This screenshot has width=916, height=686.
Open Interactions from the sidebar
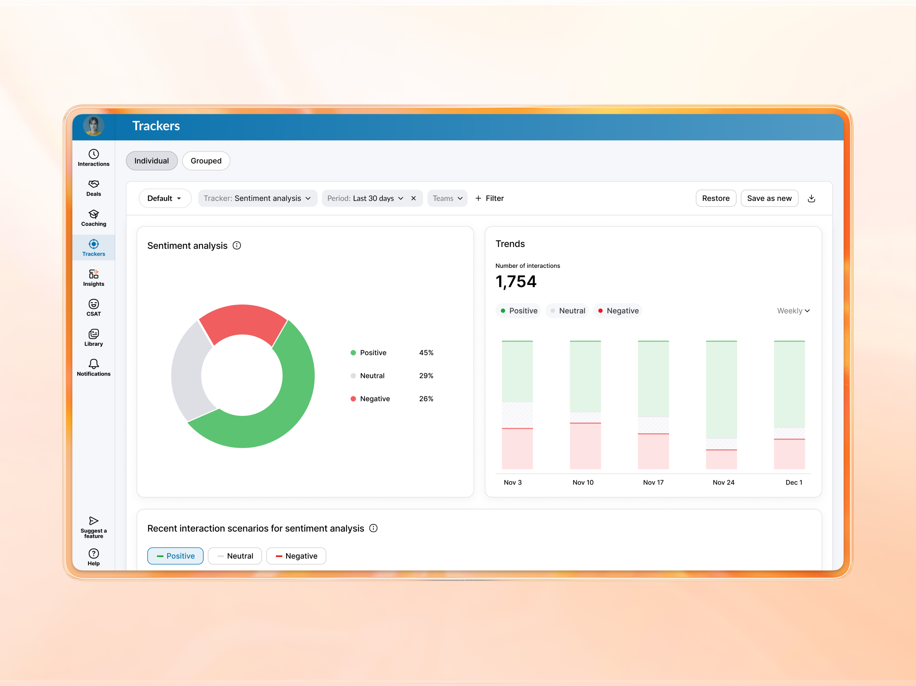[94, 158]
